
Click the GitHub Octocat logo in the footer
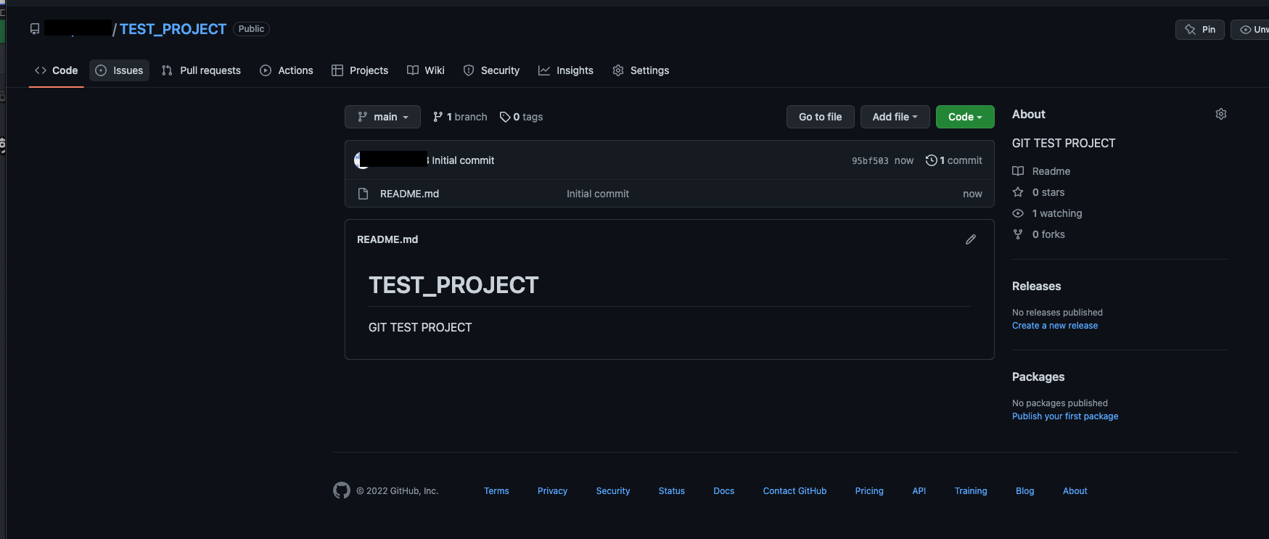[342, 491]
